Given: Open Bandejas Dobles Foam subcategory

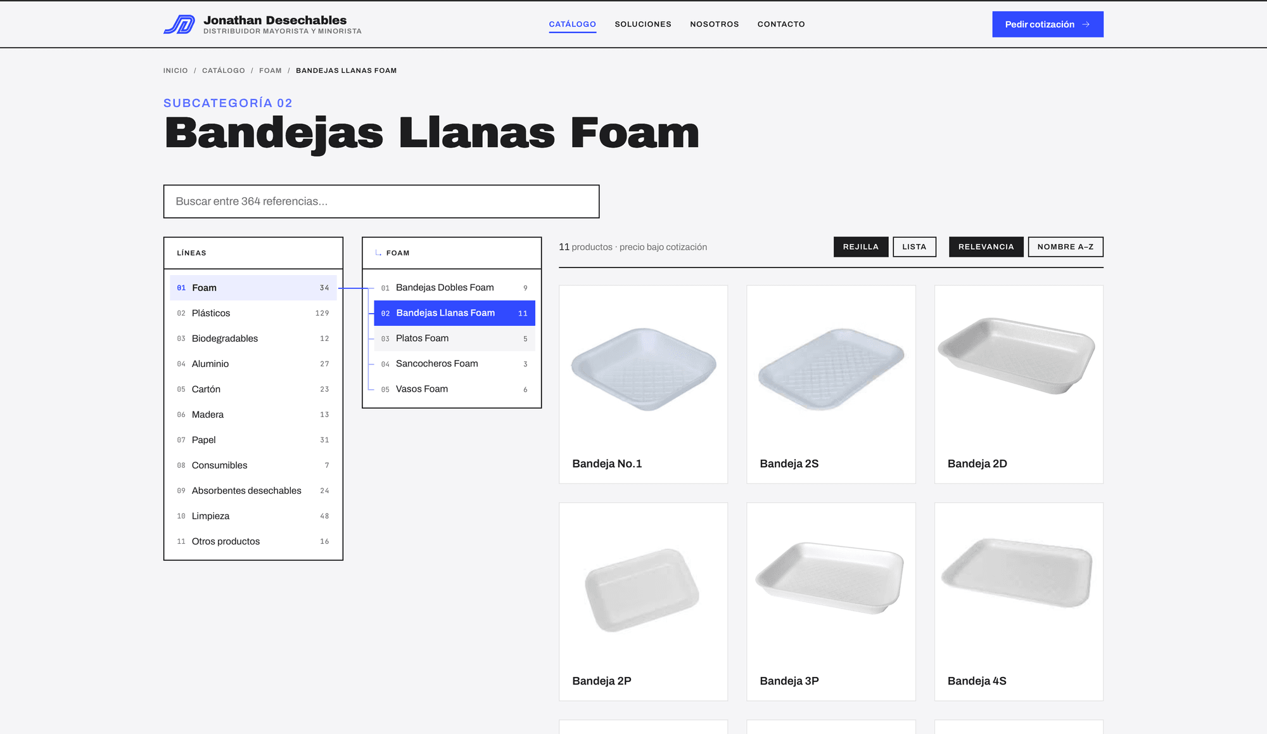Looking at the screenshot, I should click(x=454, y=288).
